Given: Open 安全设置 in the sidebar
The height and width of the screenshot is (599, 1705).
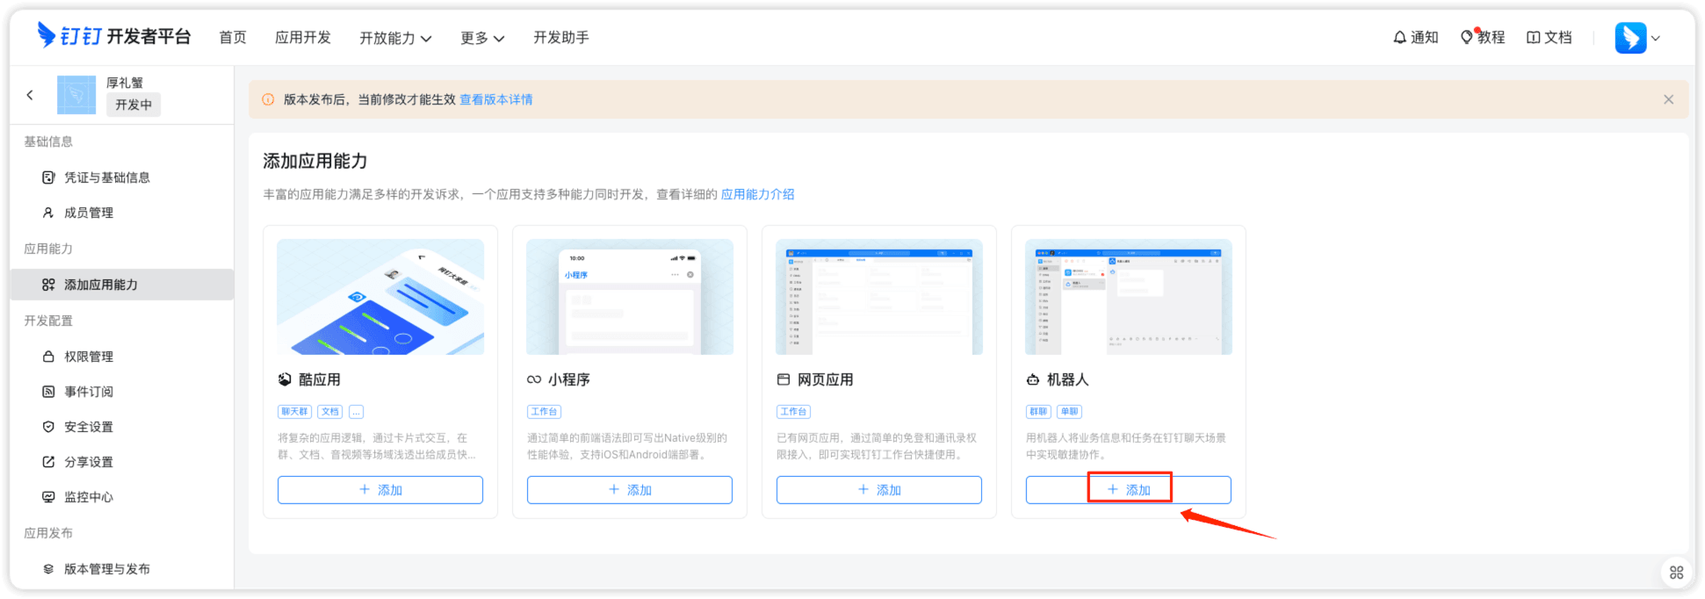Looking at the screenshot, I should pyautogui.click(x=122, y=427).
